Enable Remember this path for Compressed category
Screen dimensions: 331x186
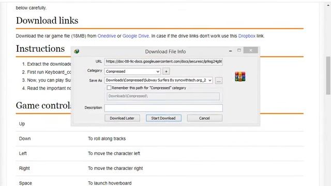[x=109, y=88]
